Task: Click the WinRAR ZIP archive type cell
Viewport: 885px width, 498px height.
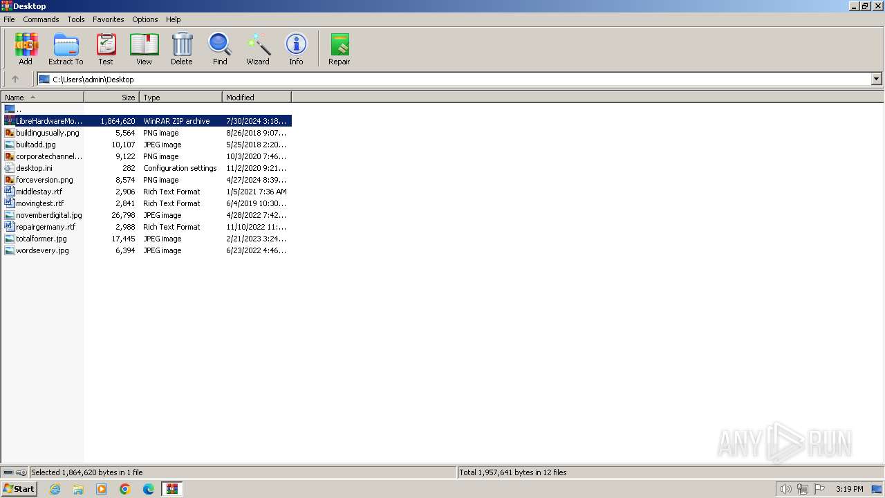Action: (176, 121)
